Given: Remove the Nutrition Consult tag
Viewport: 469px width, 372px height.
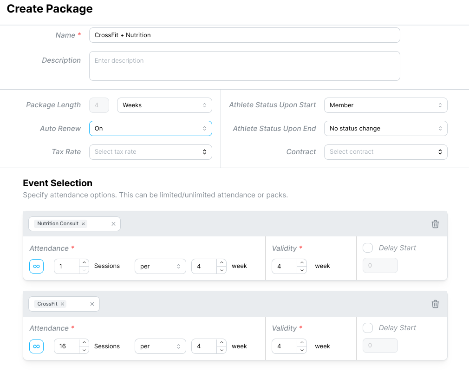Looking at the screenshot, I should (84, 224).
